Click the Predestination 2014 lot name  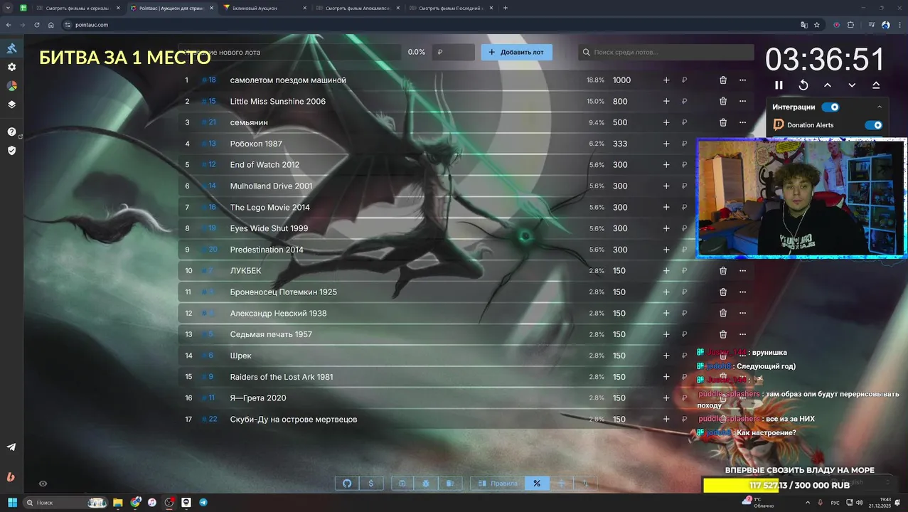267,250
